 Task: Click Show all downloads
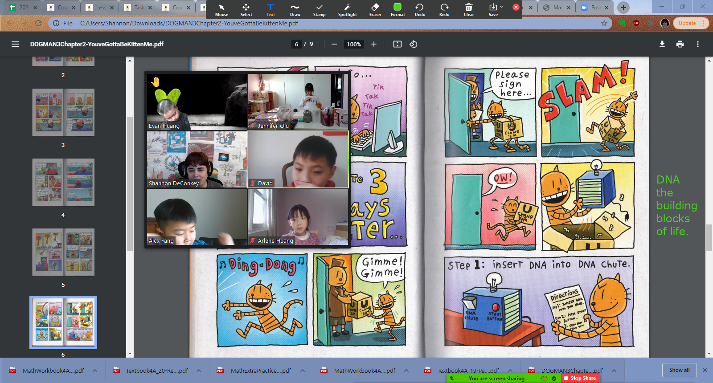pos(679,370)
